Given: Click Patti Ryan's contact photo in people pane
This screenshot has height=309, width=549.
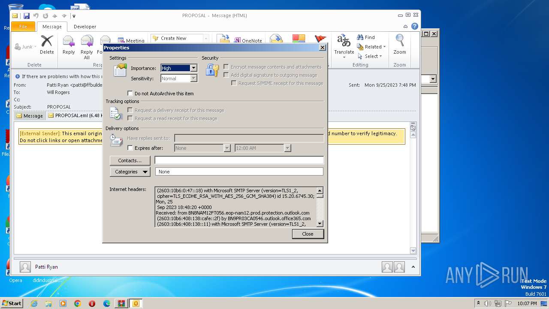Looking at the screenshot, I should [25, 267].
